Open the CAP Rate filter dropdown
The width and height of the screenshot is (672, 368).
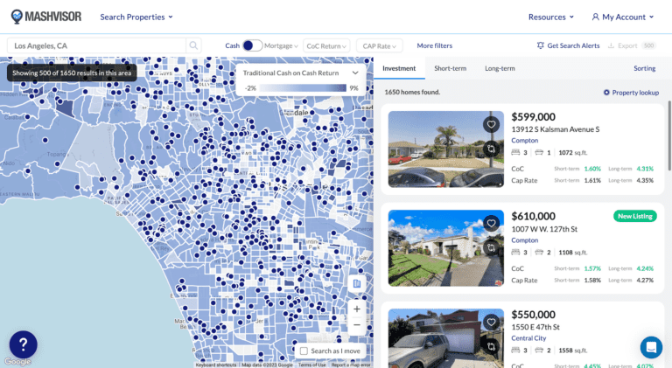(x=380, y=45)
